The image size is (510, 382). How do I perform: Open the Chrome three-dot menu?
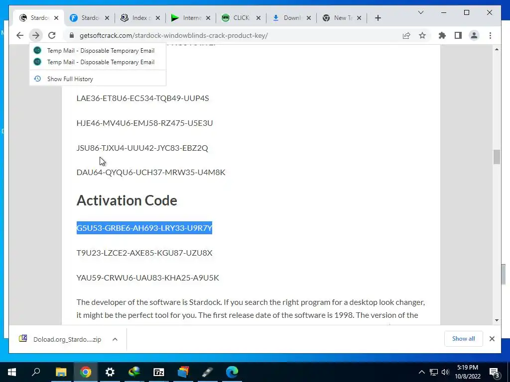(490, 35)
